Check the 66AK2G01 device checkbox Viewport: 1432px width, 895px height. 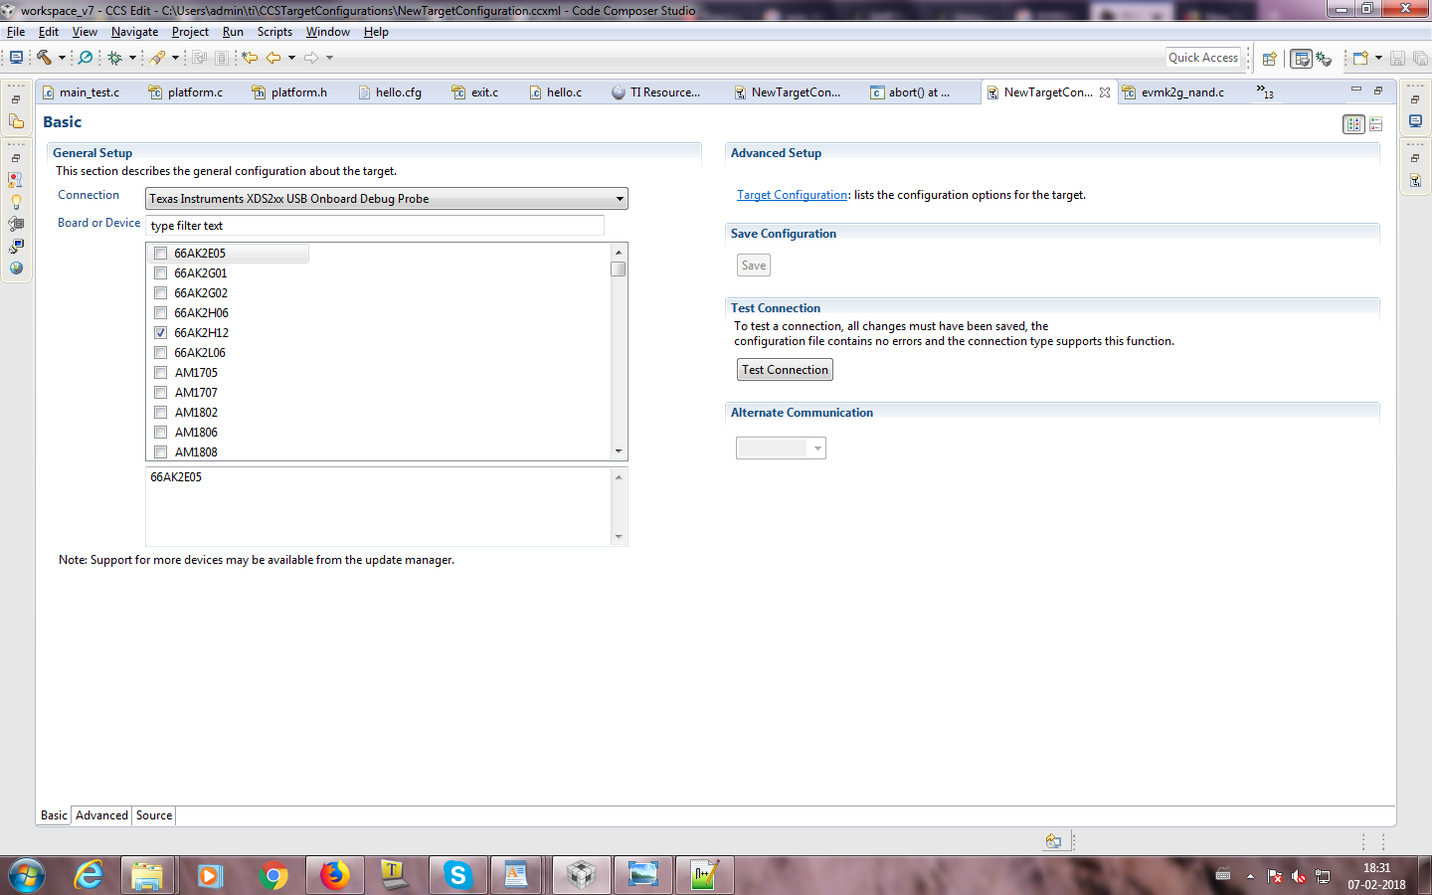pyautogui.click(x=161, y=273)
